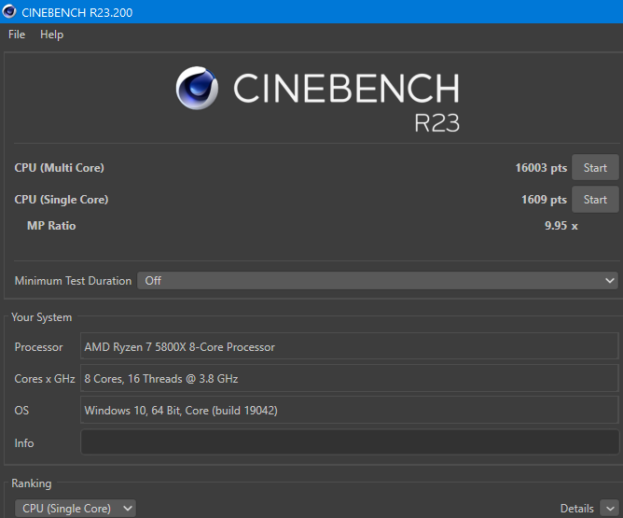Click the Ranking heading
Screen dimensions: 623x518
pyautogui.click(x=32, y=483)
